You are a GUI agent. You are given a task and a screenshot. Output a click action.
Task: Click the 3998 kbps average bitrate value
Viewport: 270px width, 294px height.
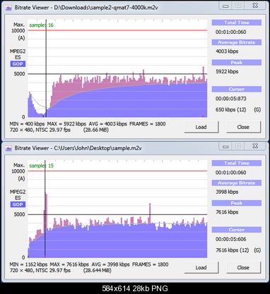pos(227,192)
